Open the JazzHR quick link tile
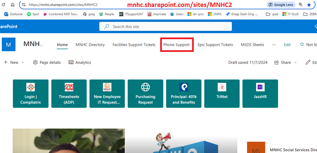 point(260,94)
